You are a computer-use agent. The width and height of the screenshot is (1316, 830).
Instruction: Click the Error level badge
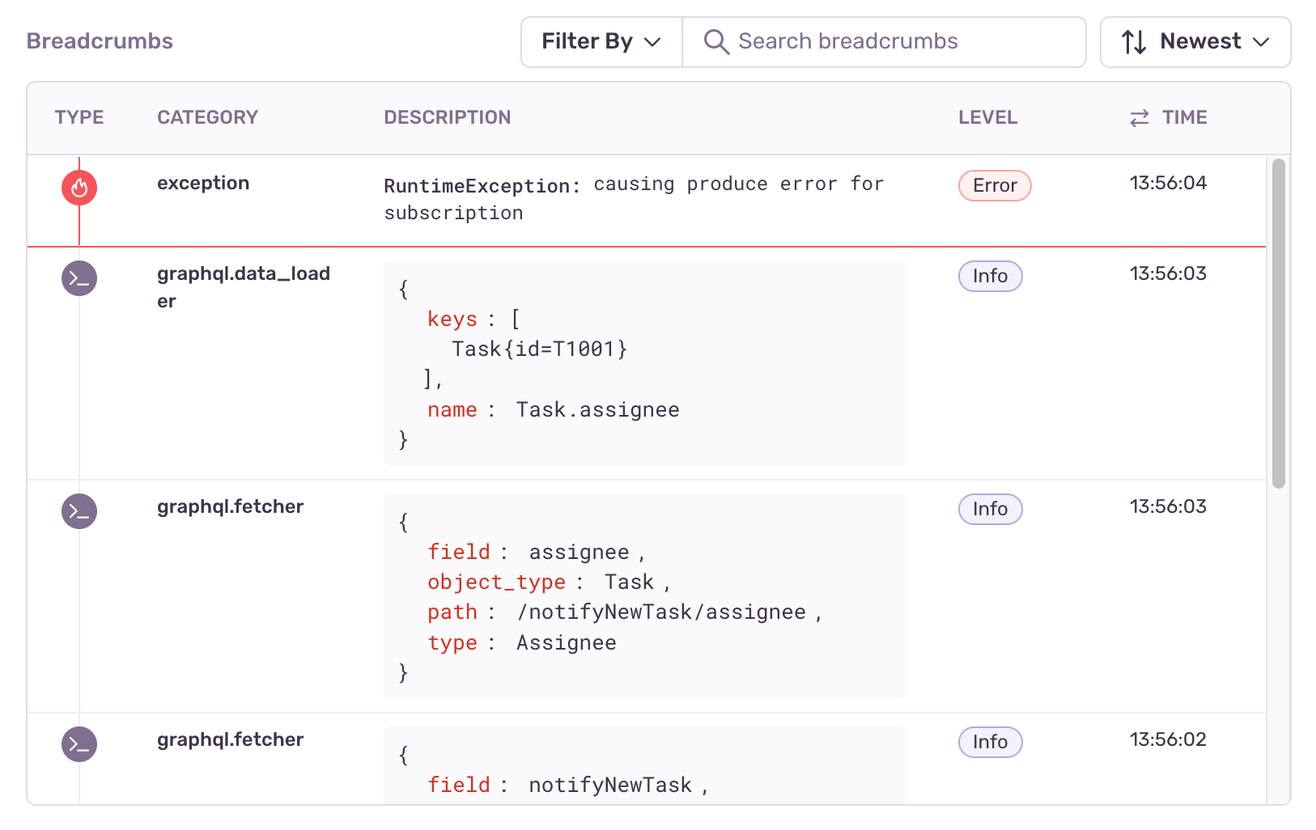pyautogui.click(x=995, y=186)
